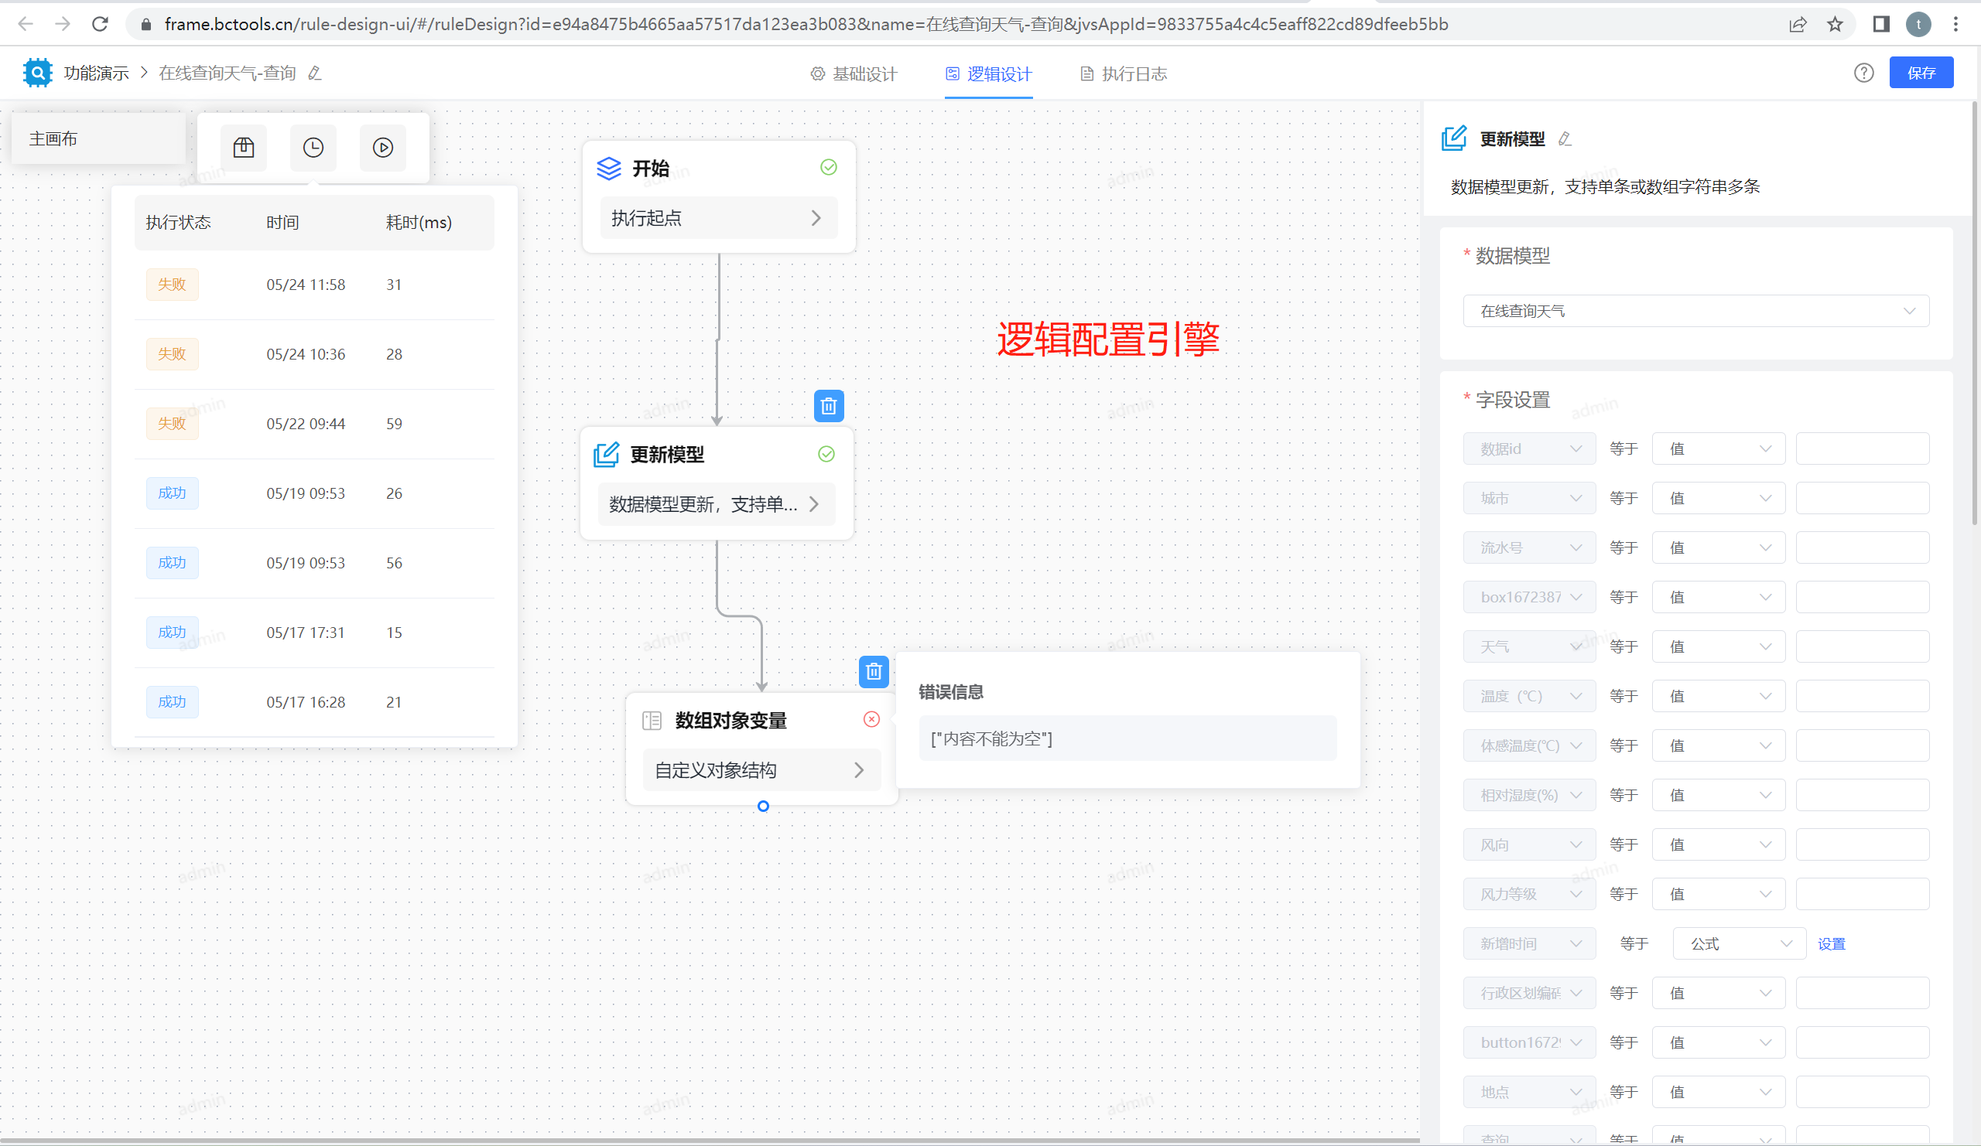1981x1146 pixels.
Task: Click the run play icon in canvas toolbar
Action: (x=383, y=147)
